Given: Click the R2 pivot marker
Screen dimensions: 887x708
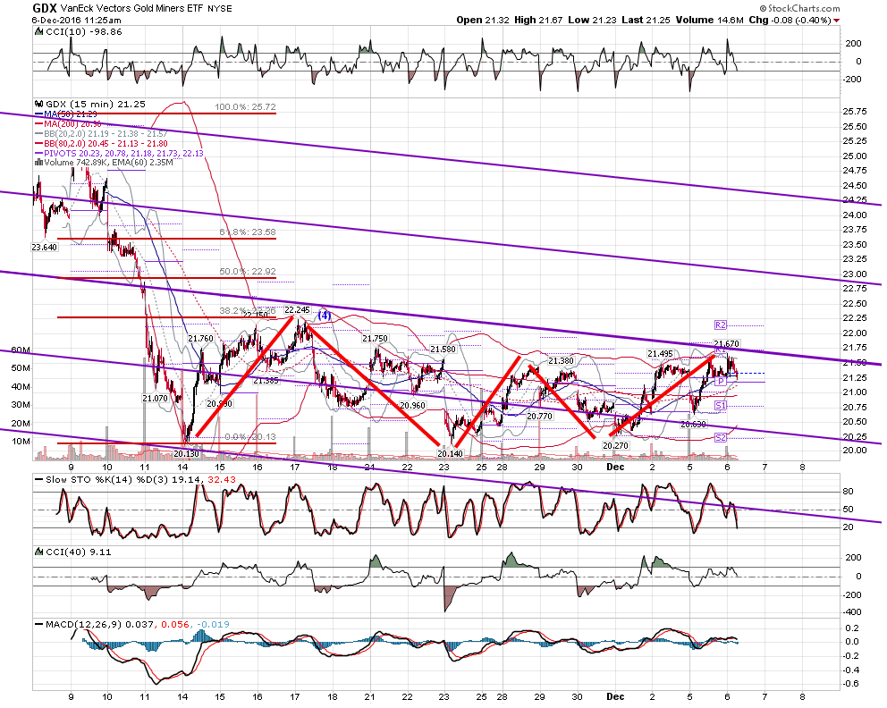Looking at the screenshot, I should (720, 325).
